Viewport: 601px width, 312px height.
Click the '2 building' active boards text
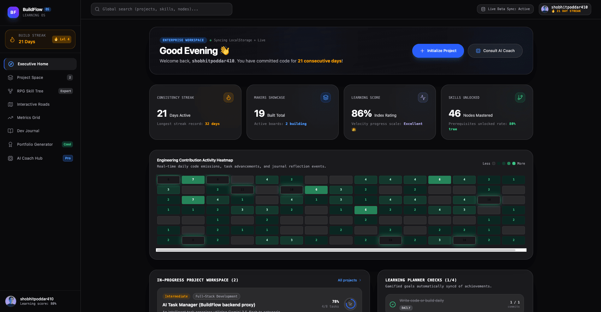(x=296, y=124)
